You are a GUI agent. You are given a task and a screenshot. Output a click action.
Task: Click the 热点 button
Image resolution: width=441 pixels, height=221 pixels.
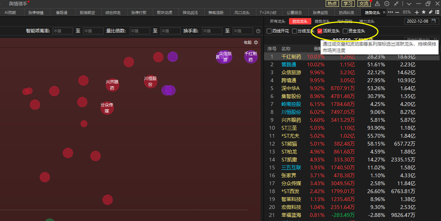[x=332, y=4]
